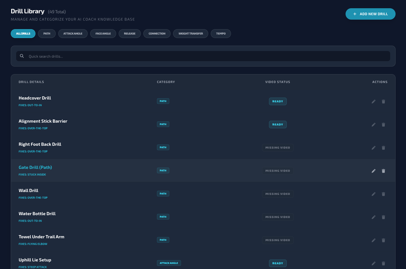
Task: Click Missing Video for Right Foot Back Drill
Action: [278, 148]
